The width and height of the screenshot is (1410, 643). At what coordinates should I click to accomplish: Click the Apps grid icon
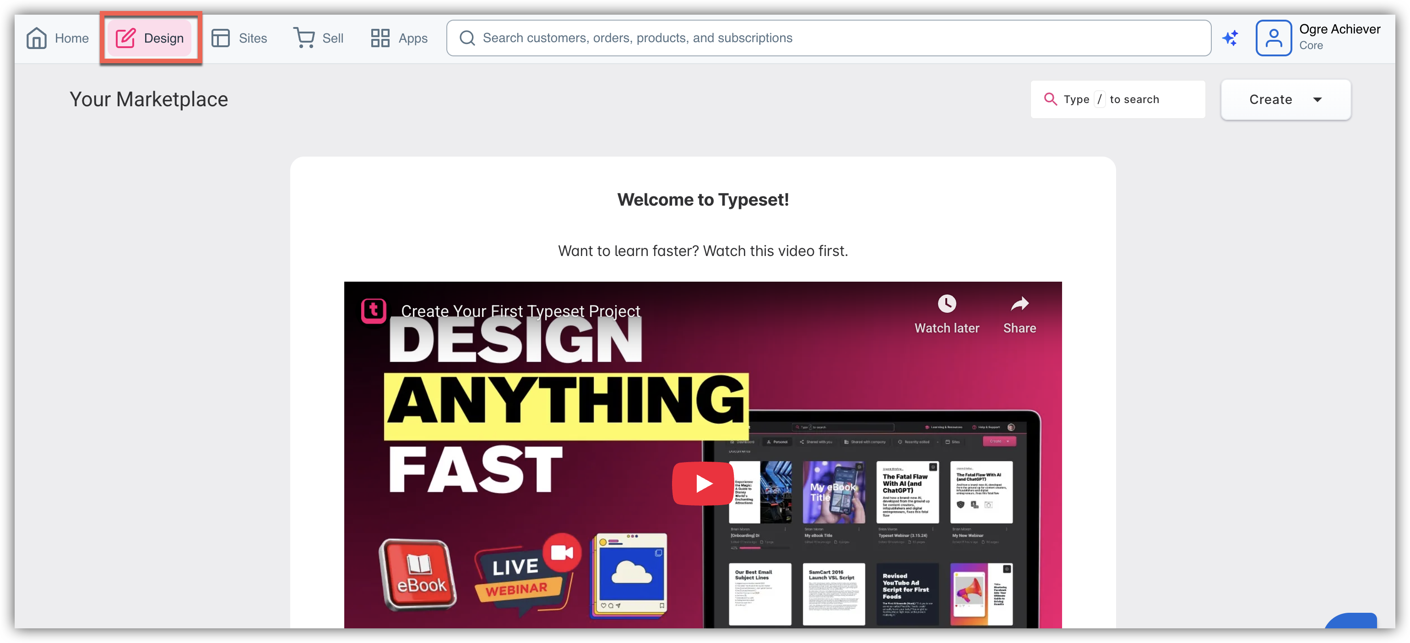(380, 38)
